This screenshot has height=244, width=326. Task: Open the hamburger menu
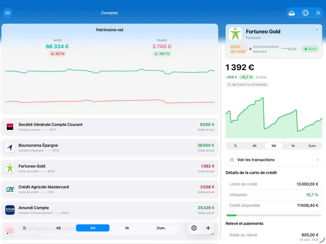(x=8, y=13)
